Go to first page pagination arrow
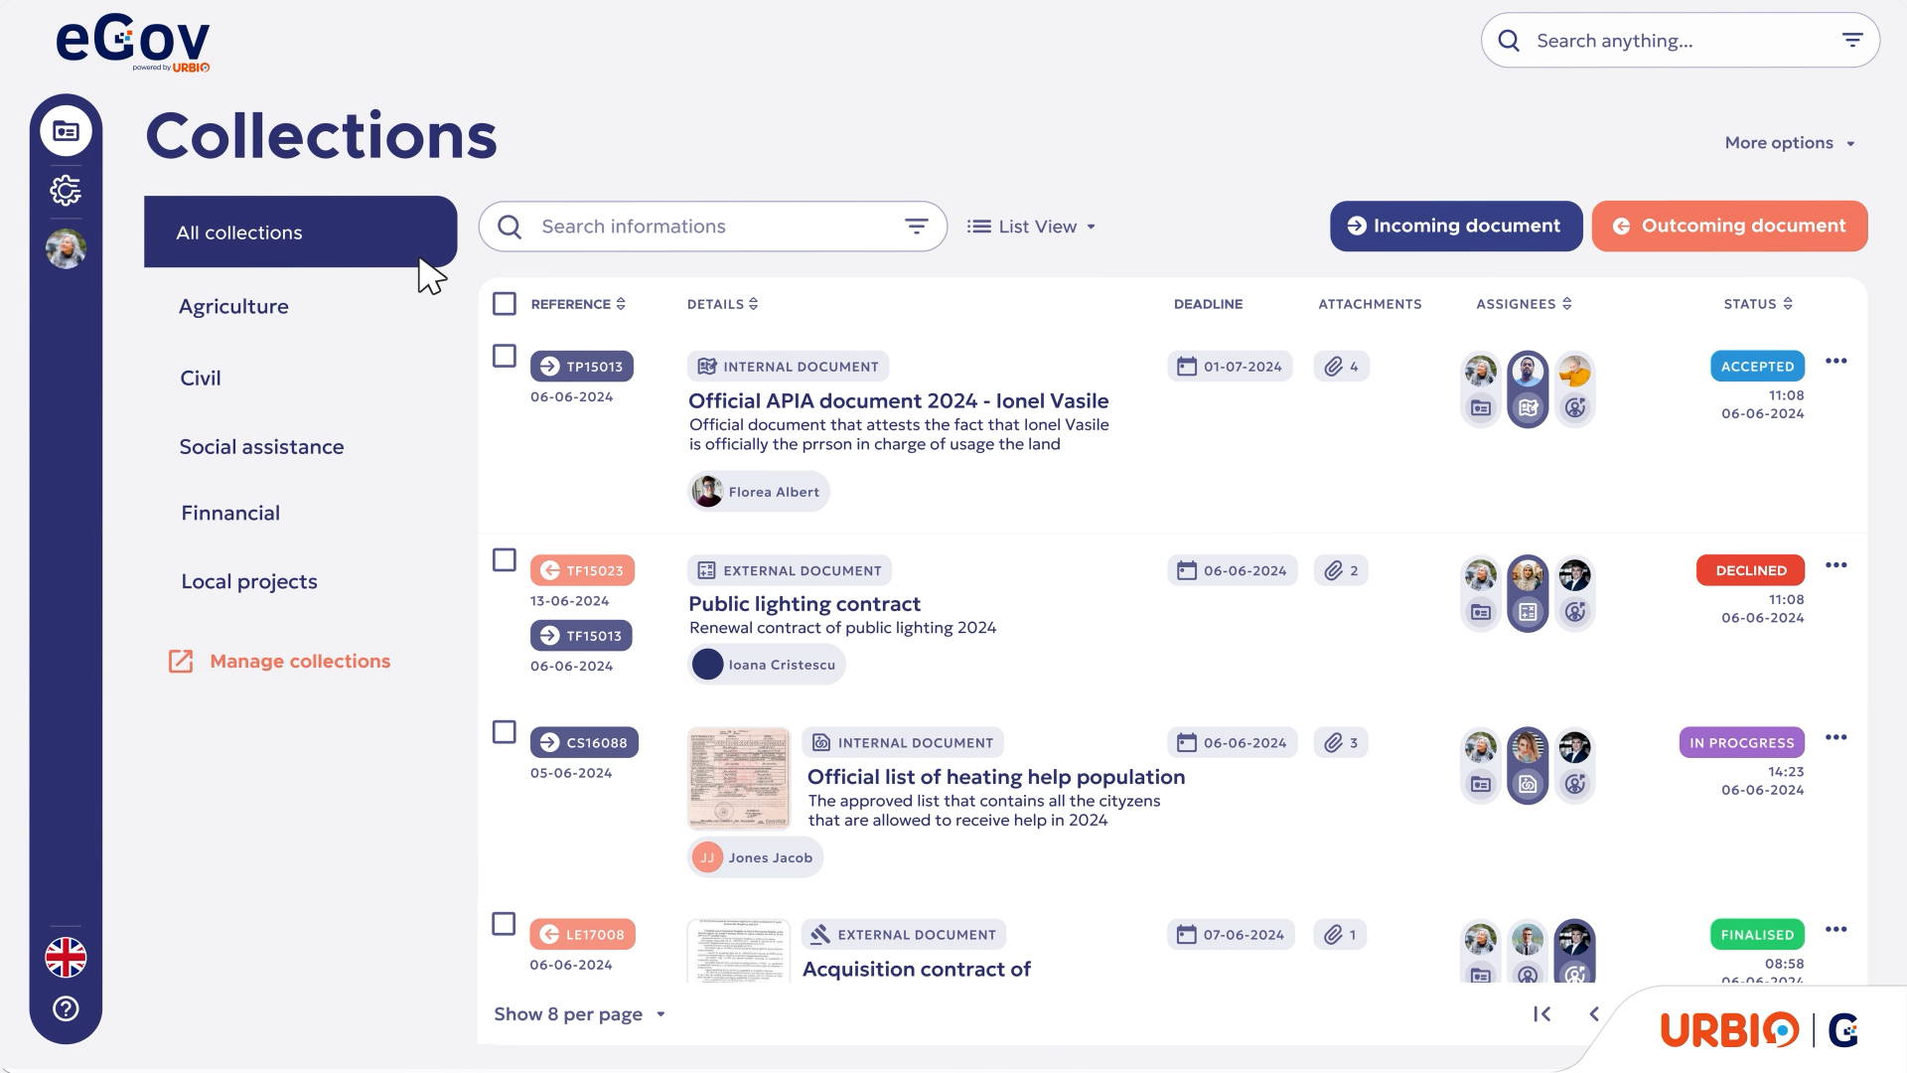Viewport: 1907px width, 1073px height. 1541,1013
